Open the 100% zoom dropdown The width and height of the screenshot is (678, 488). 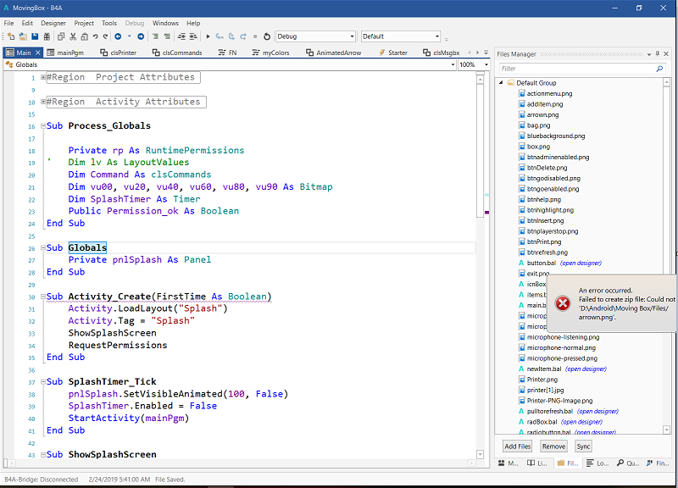point(486,65)
